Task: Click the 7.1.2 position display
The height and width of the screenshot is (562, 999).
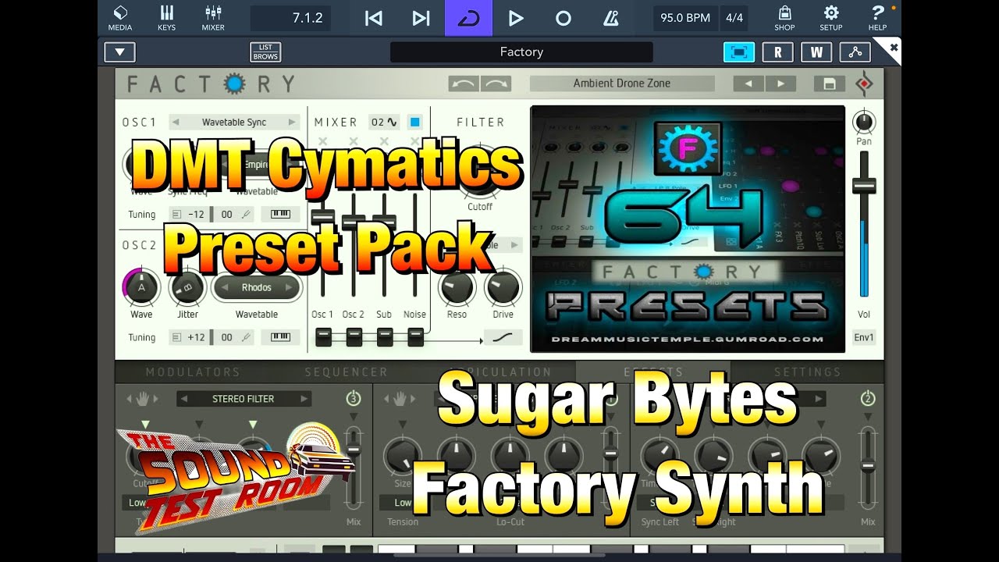Action: click(290, 18)
